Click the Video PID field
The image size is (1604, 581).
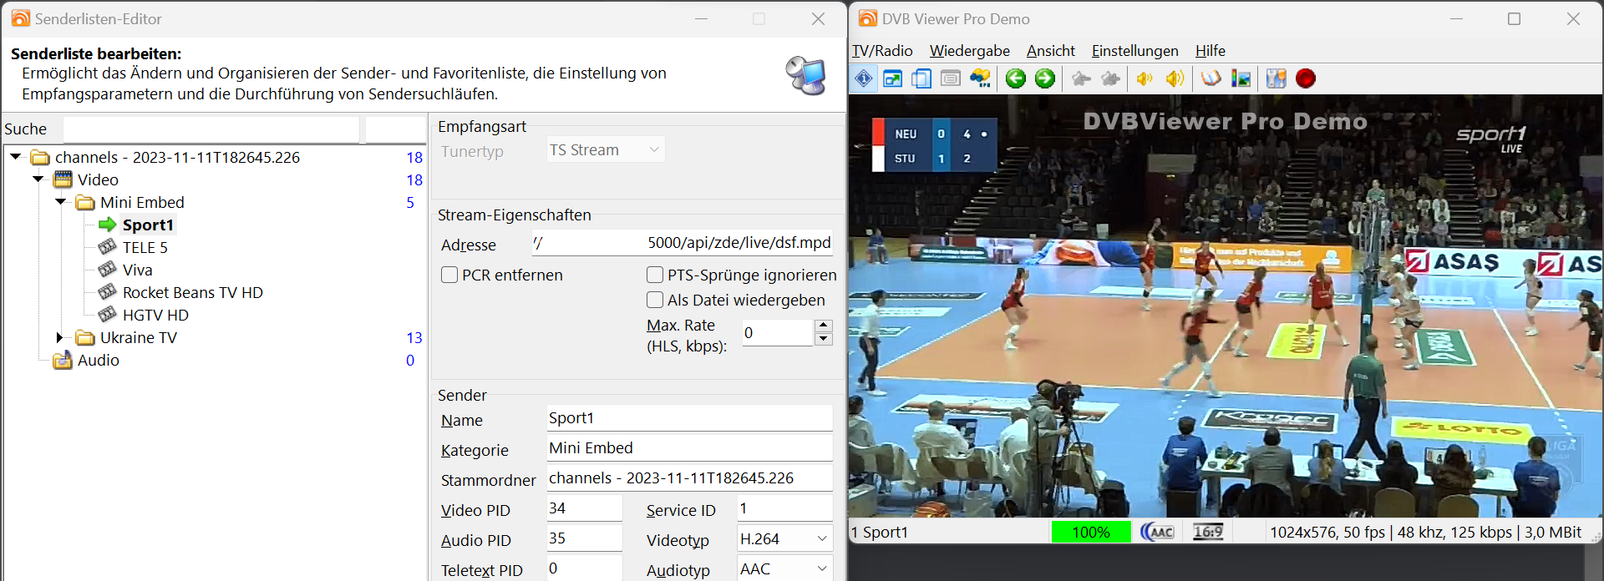pyautogui.click(x=584, y=508)
